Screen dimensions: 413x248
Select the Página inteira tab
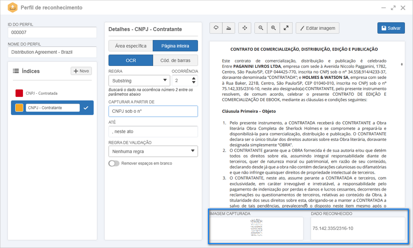[x=175, y=46]
